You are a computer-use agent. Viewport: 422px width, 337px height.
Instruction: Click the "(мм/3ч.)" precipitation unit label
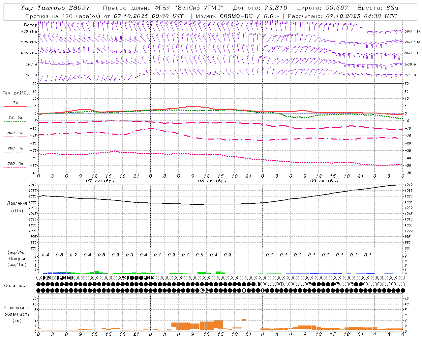[17, 252]
